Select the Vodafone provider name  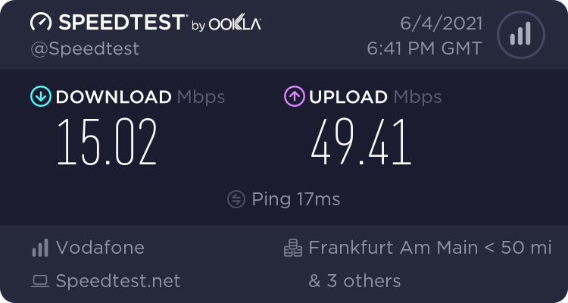pos(100,248)
